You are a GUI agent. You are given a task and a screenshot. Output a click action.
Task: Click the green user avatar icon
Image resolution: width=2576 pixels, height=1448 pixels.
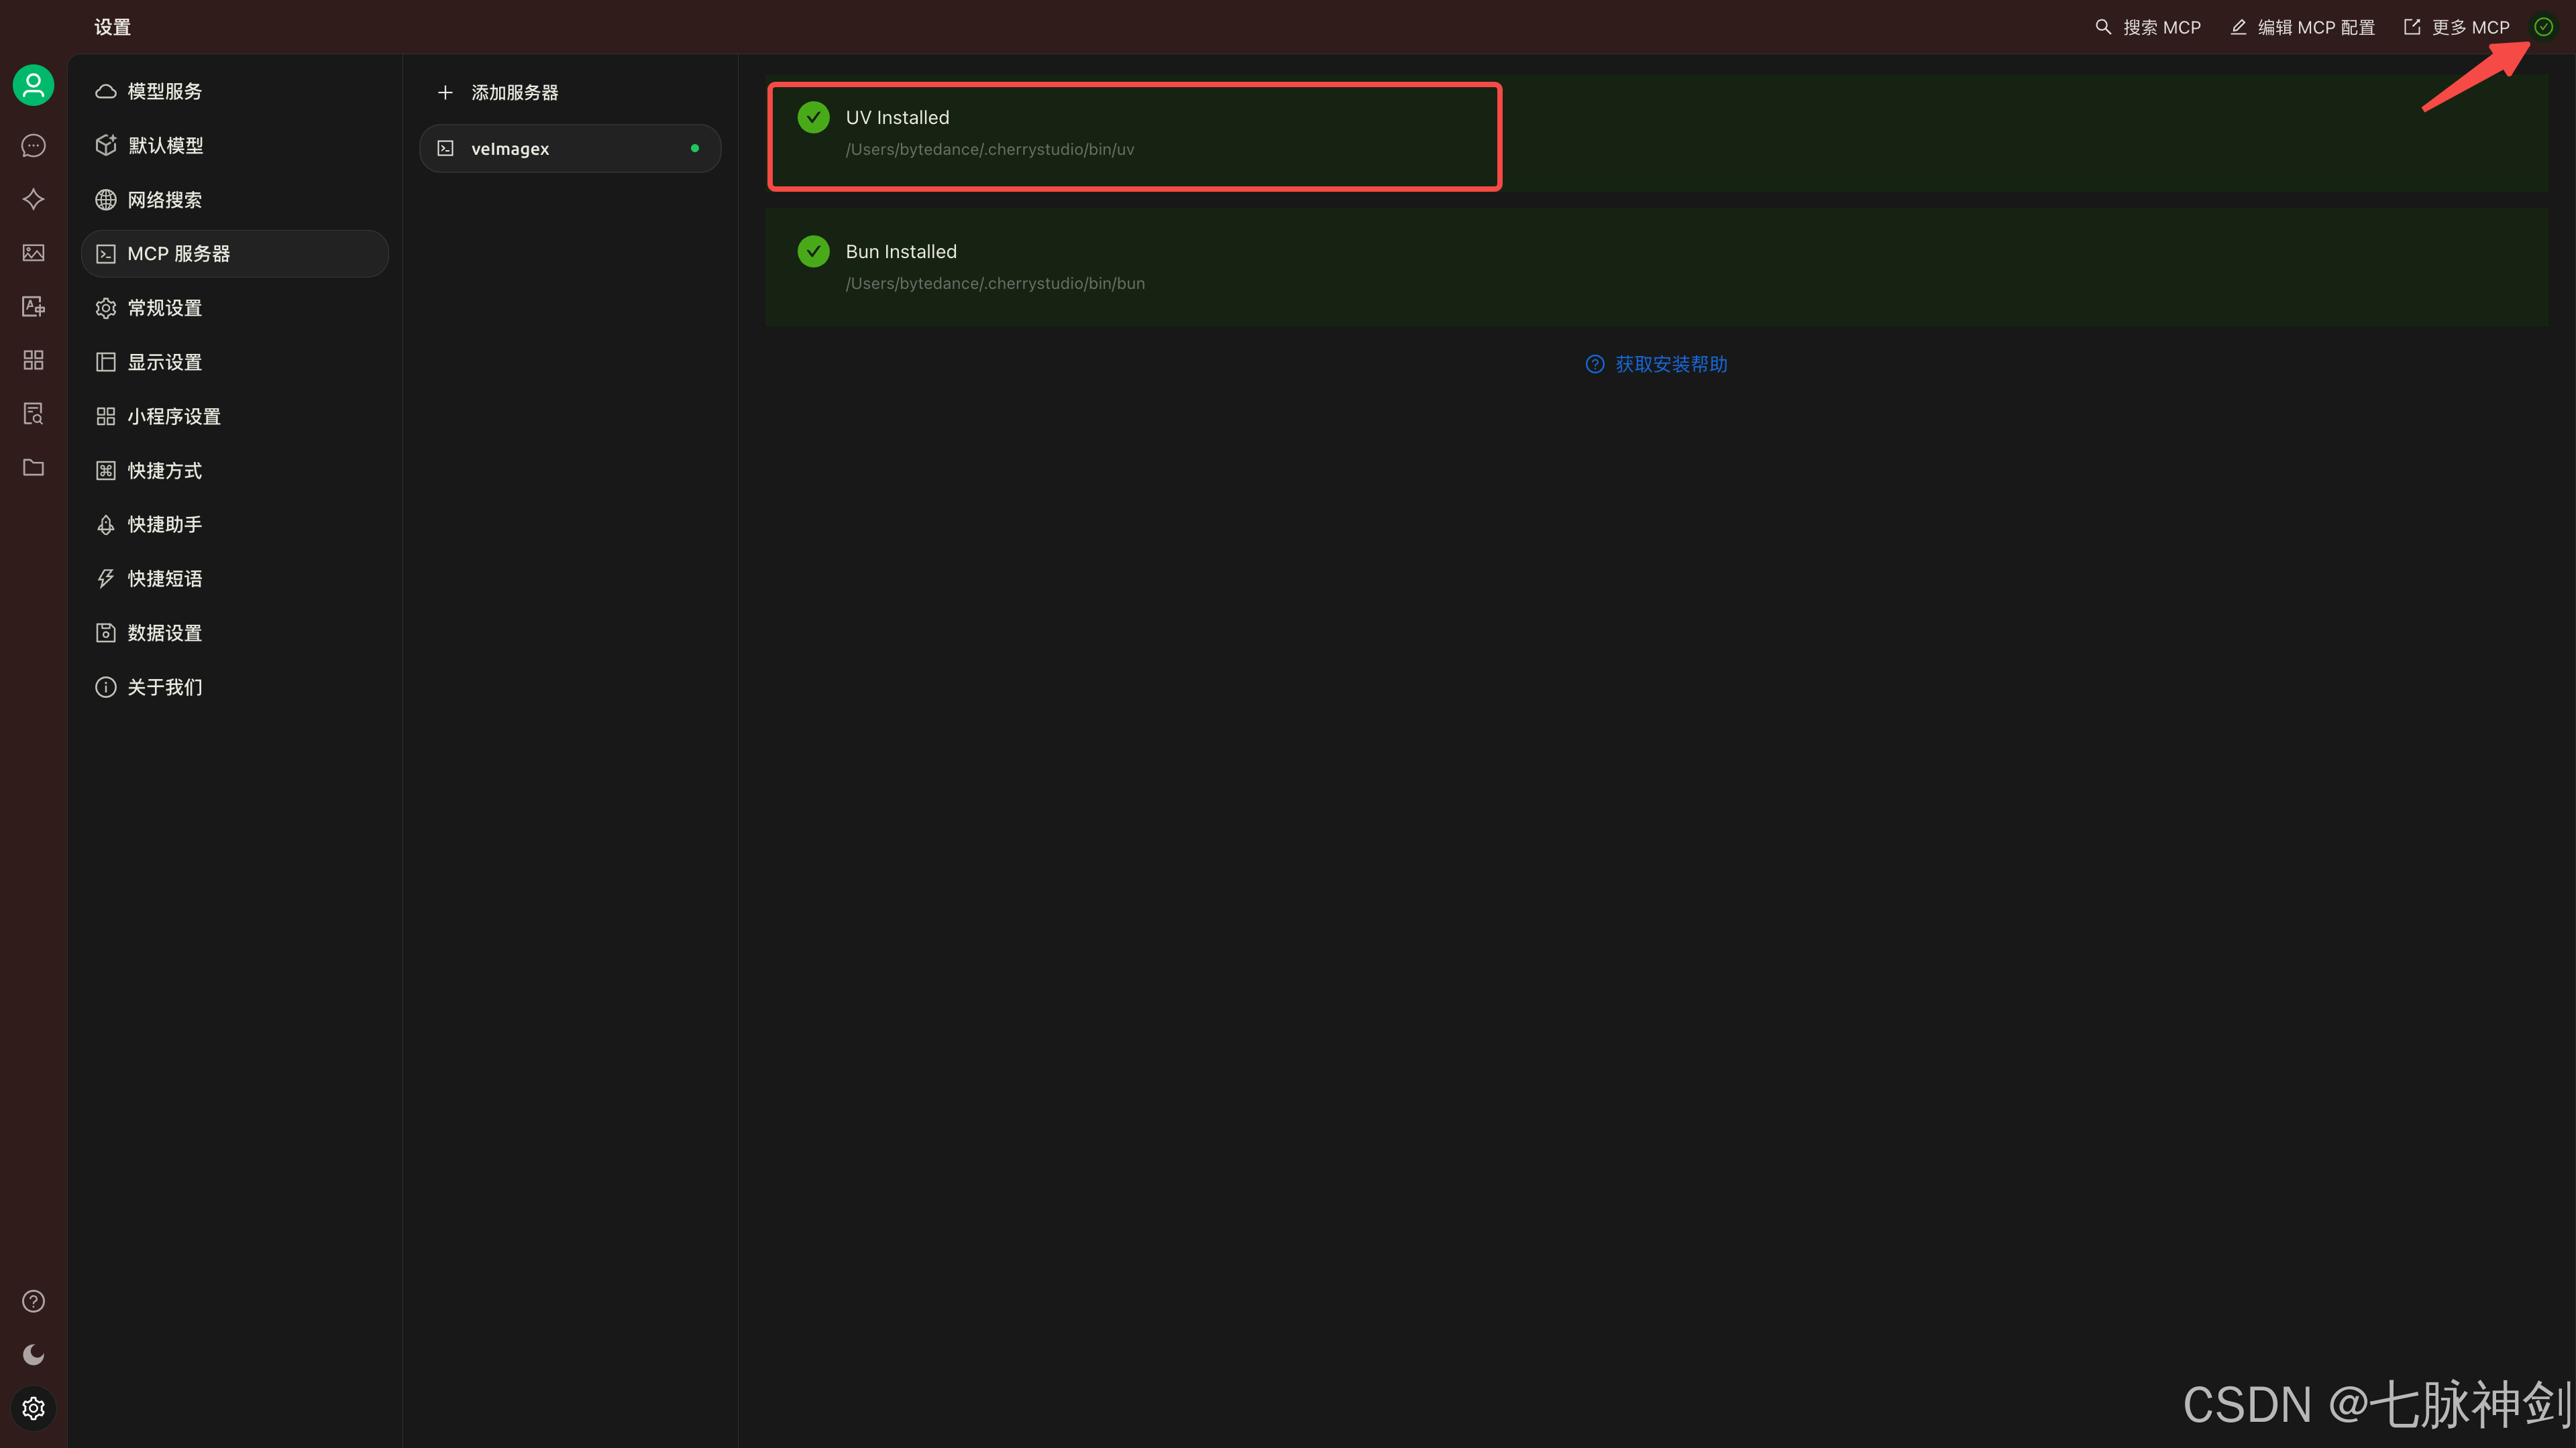tap(33, 85)
